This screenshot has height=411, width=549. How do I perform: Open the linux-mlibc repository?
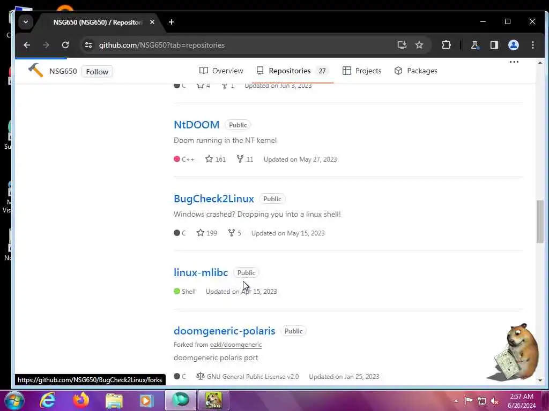point(201,272)
